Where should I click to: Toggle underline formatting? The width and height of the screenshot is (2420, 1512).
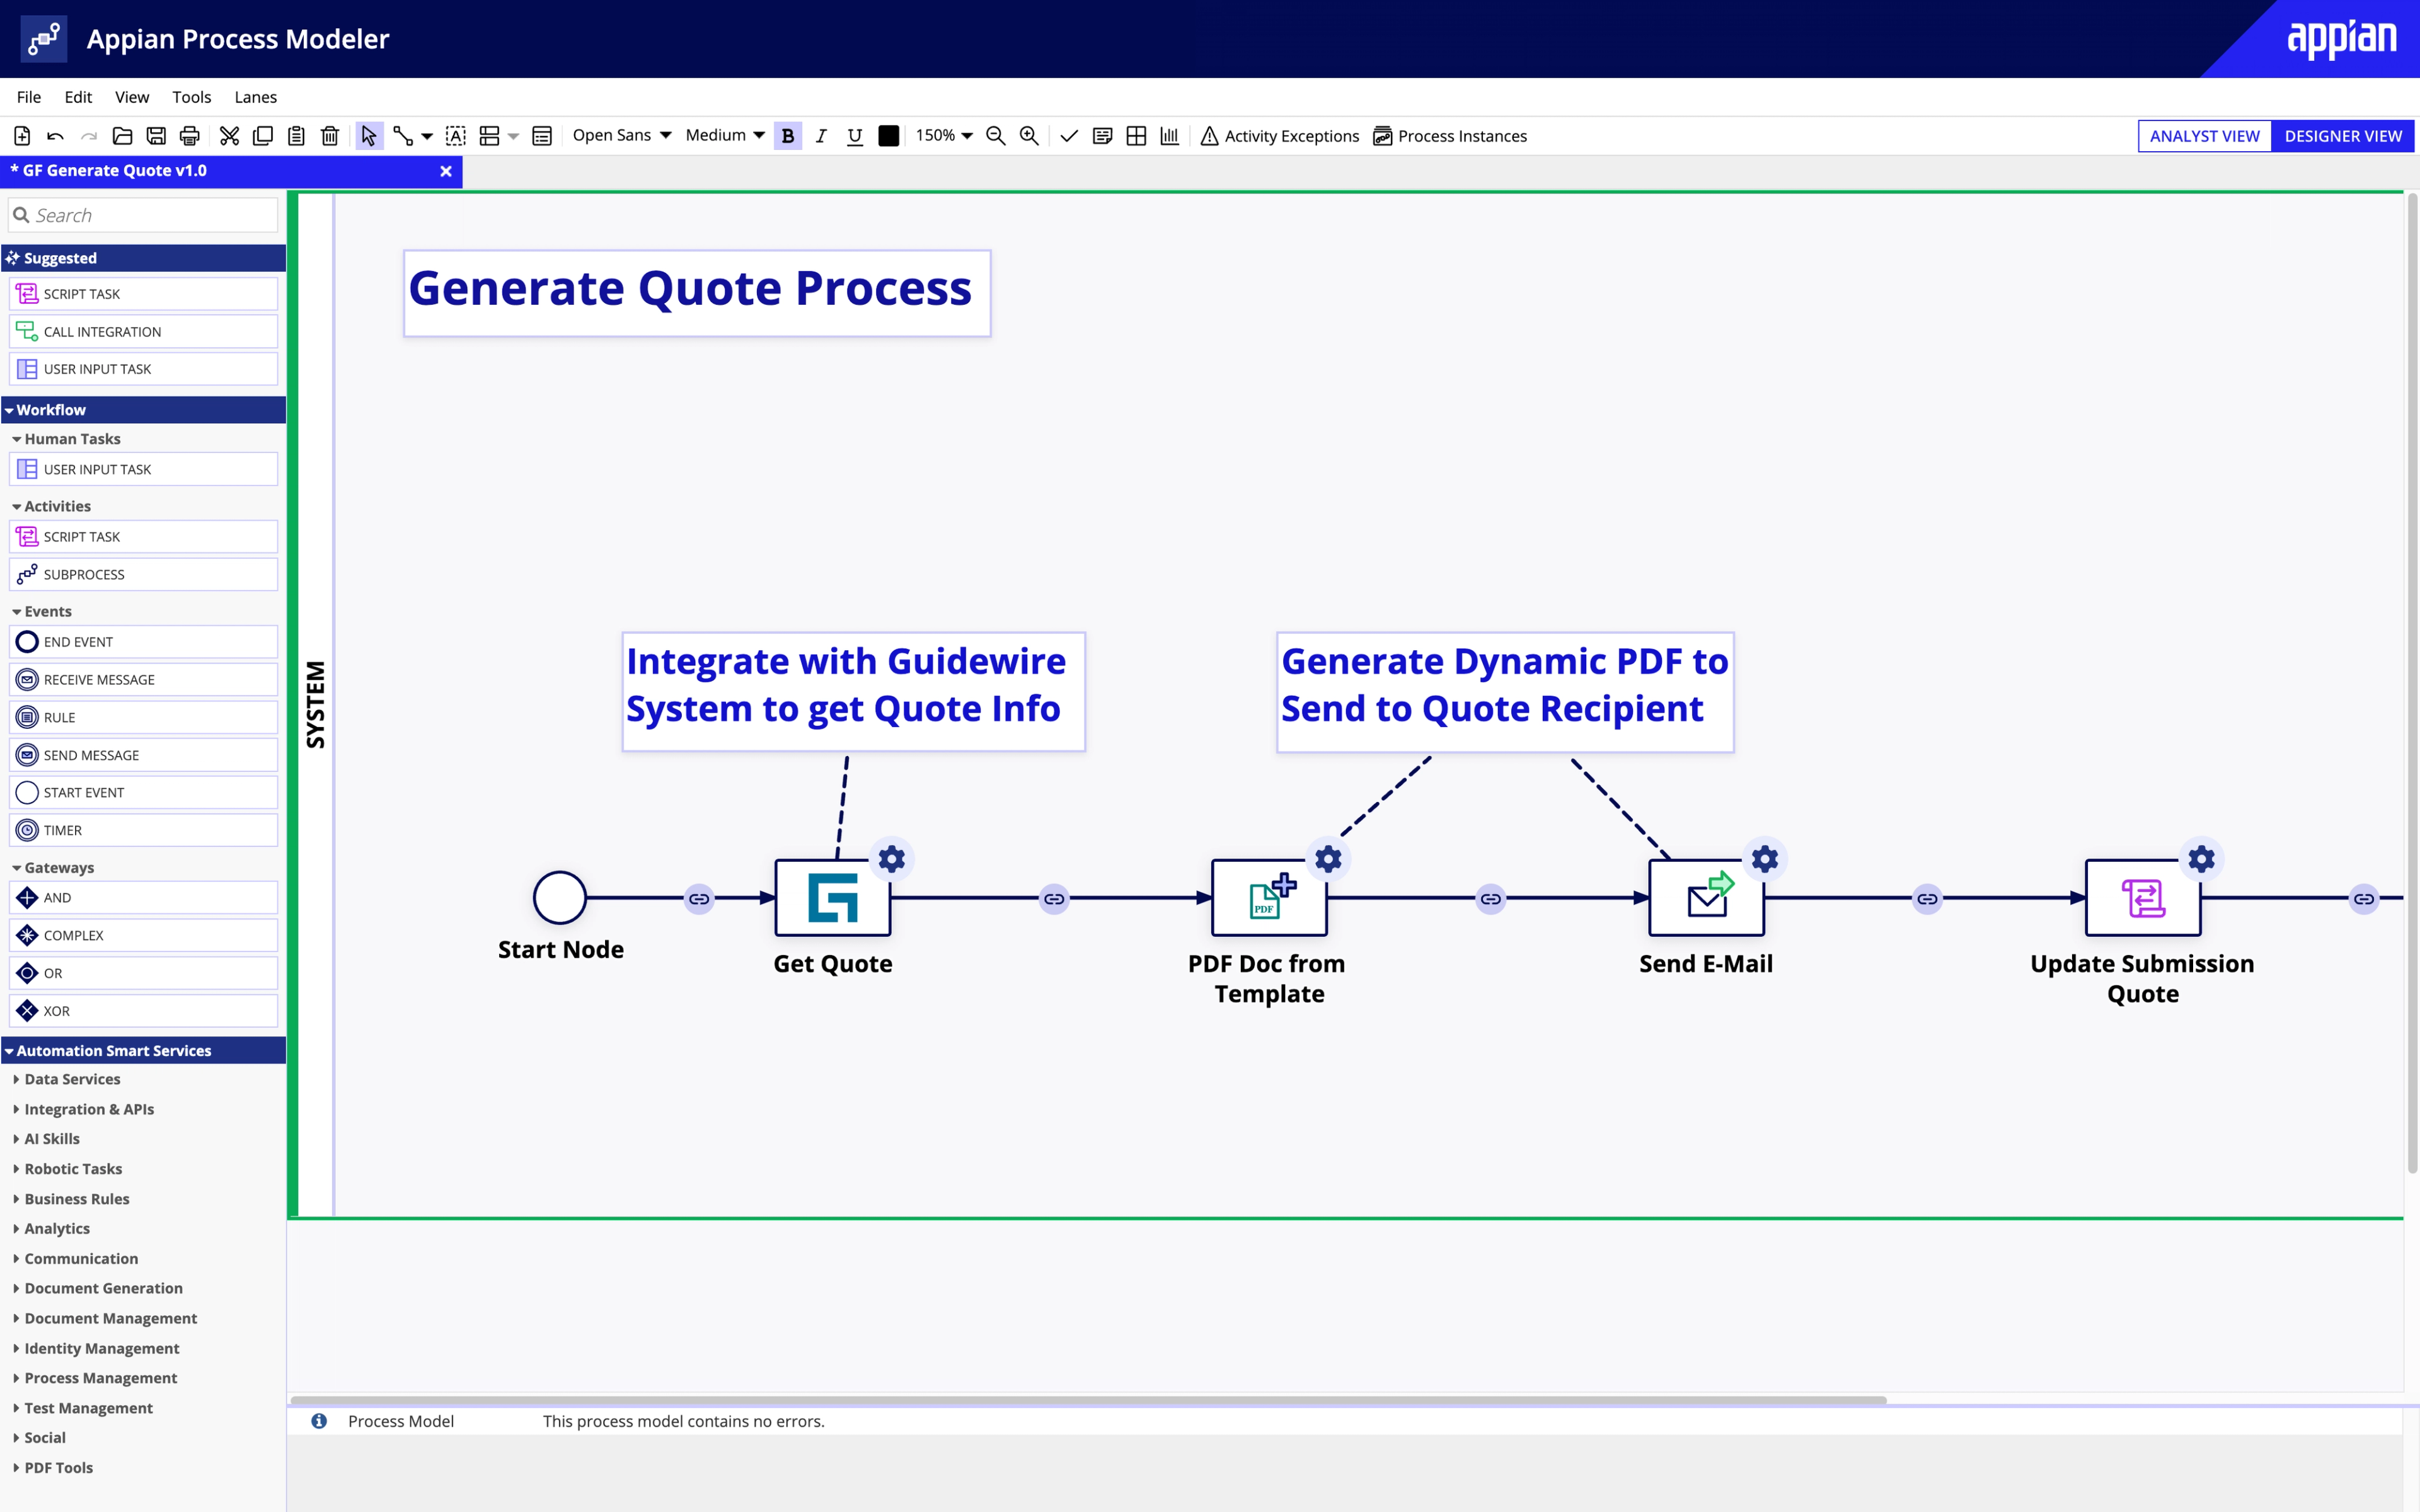click(x=855, y=136)
